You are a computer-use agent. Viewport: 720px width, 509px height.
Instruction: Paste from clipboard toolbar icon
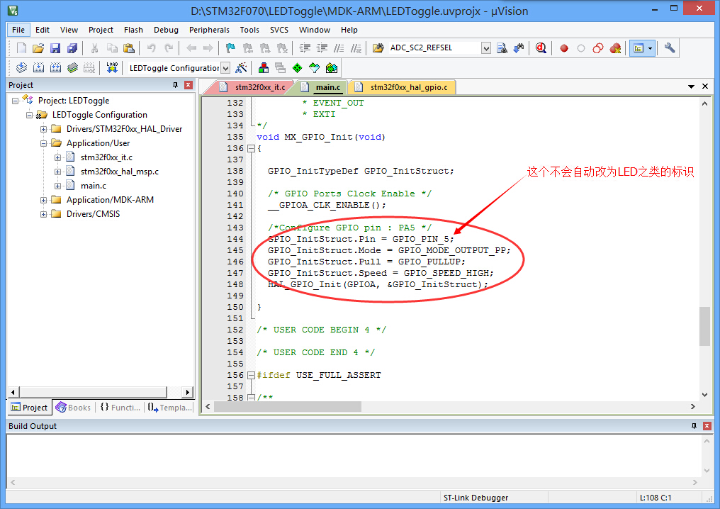pos(129,48)
